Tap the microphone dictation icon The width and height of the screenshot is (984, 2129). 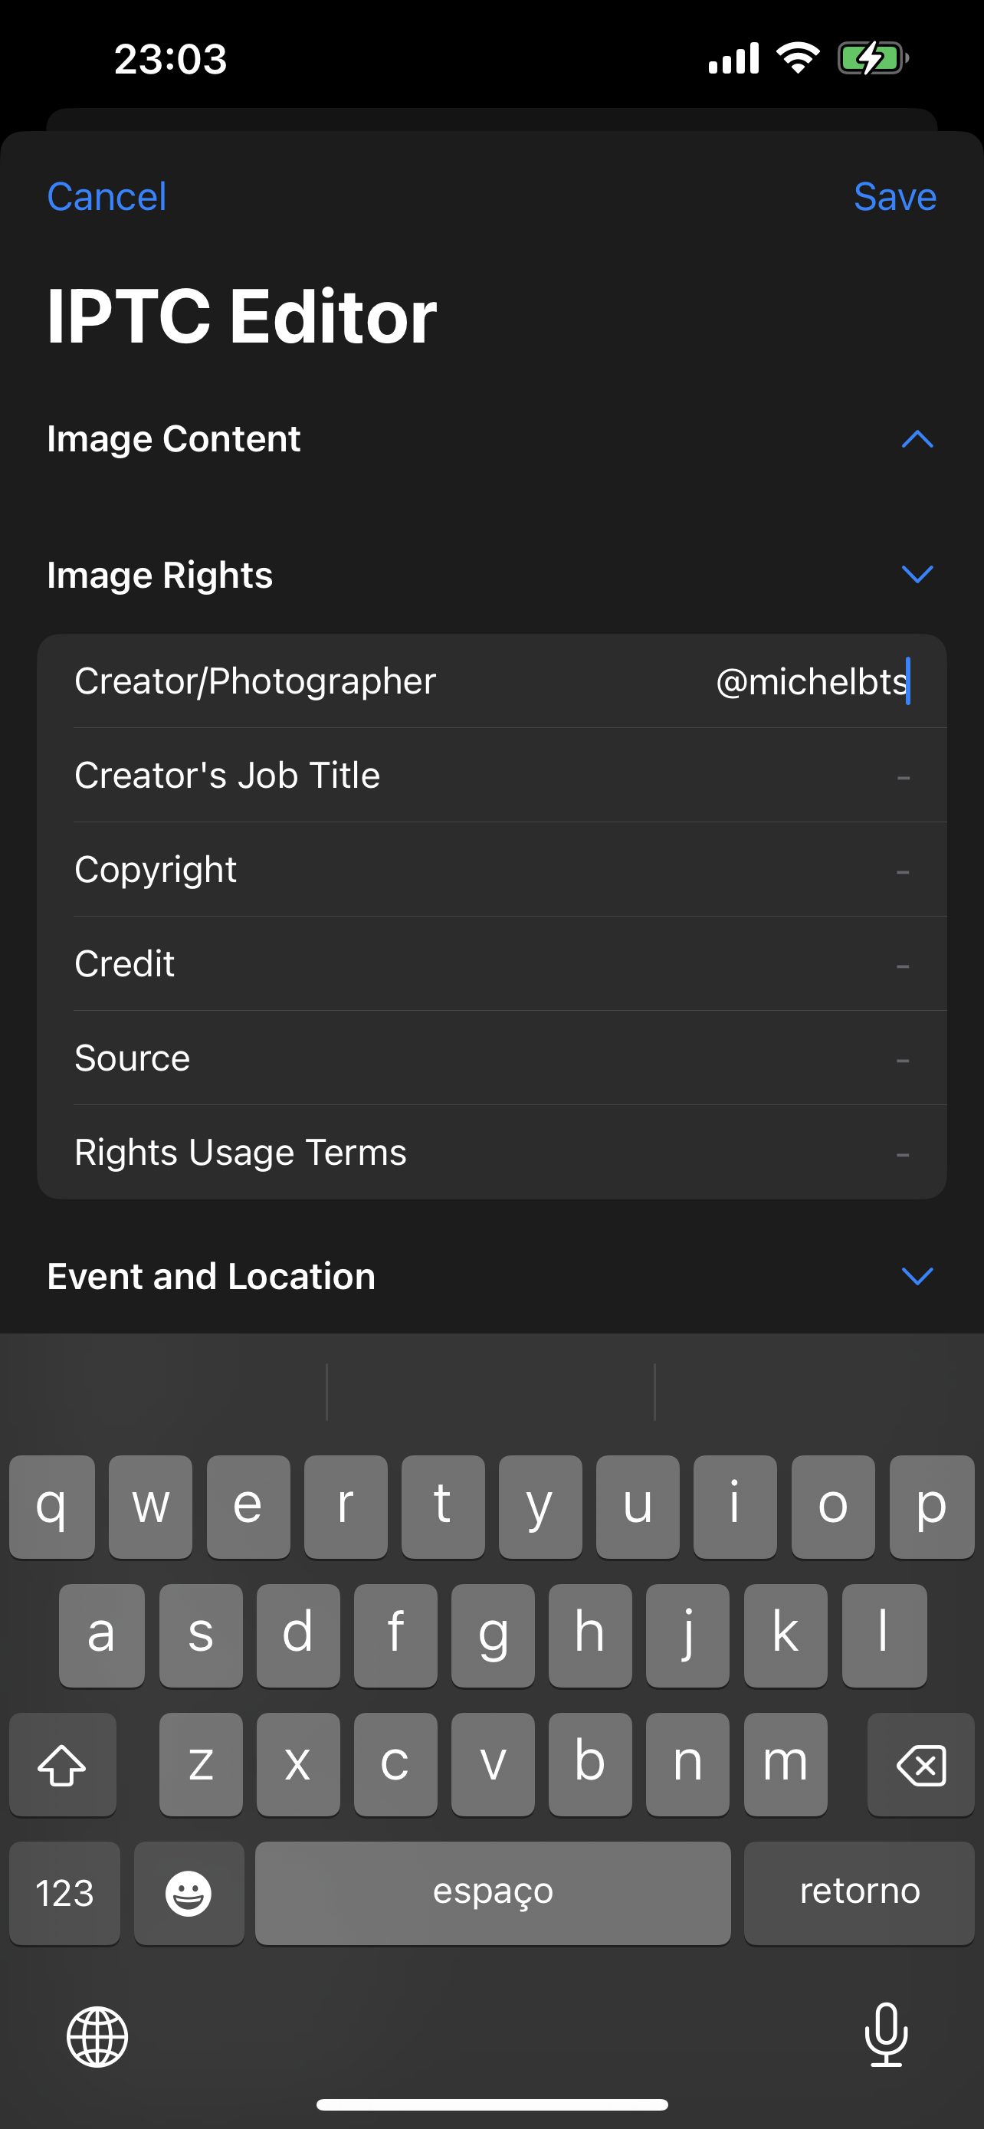(x=886, y=2035)
